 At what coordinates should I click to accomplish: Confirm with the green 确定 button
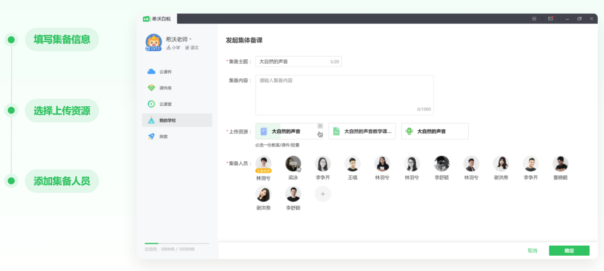pyautogui.click(x=569, y=251)
